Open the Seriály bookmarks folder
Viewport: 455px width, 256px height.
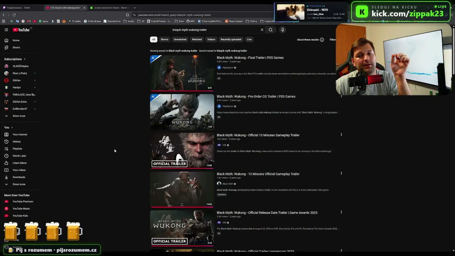(x=129, y=21)
